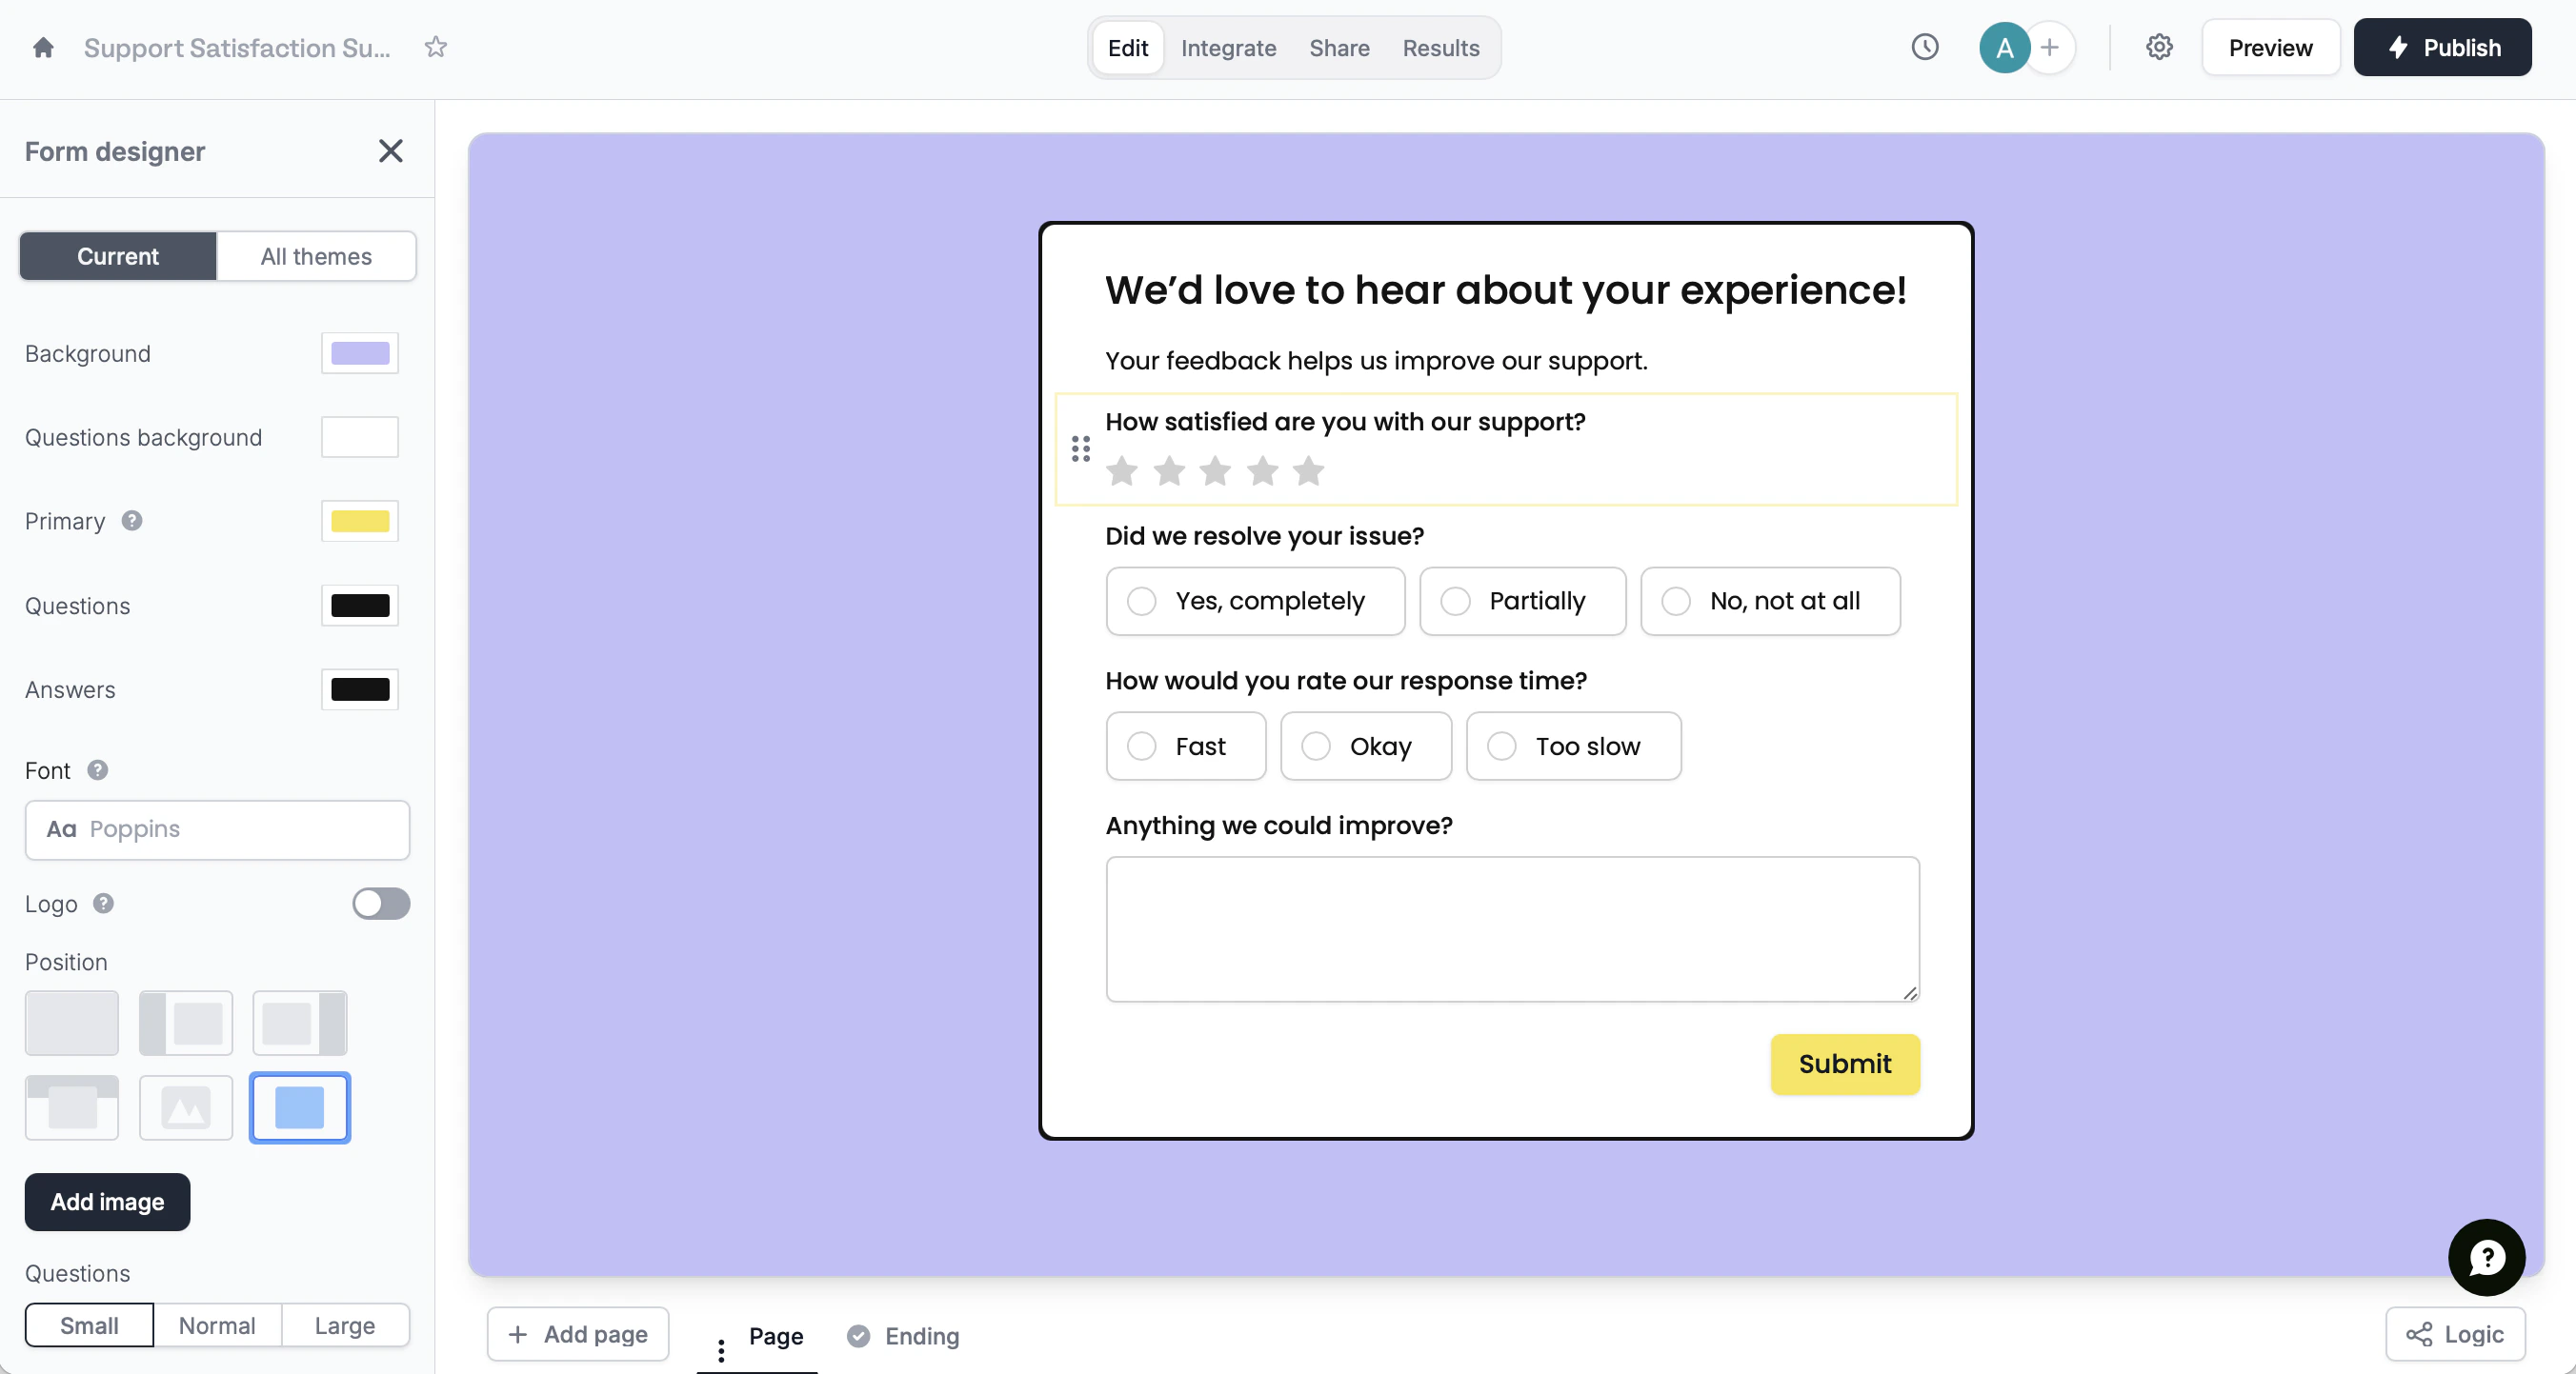2576x1374 pixels.
Task: Open the Page options three-dot menu
Action: [x=721, y=1351]
